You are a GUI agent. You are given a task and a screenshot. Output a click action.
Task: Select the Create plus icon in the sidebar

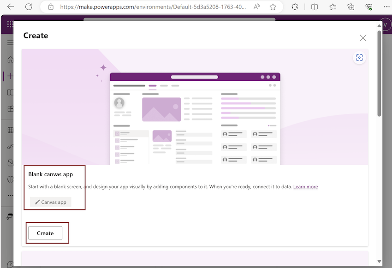(x=10, y=76)
